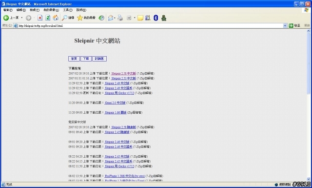The height and width of the screenshot is (188, 312).
Task: Click the Internet zone globe in status bar
Action: click(x=276, y=185)
